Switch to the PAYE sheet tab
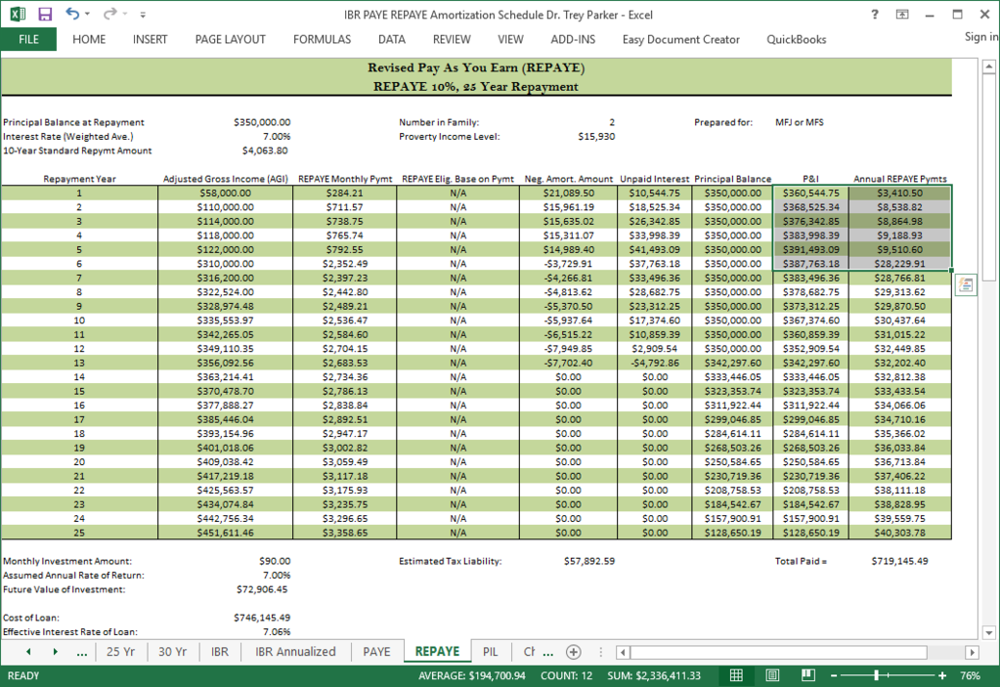This screenshot has height=687, width=1000. pyautogui.click(x=377, y=651)
